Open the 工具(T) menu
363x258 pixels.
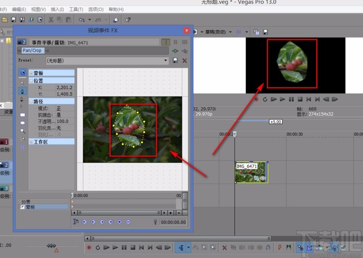click(x=76, y=9)
